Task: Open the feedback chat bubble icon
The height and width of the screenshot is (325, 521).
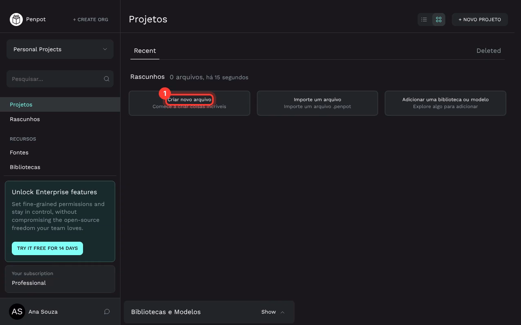Action: coord(107,312)
